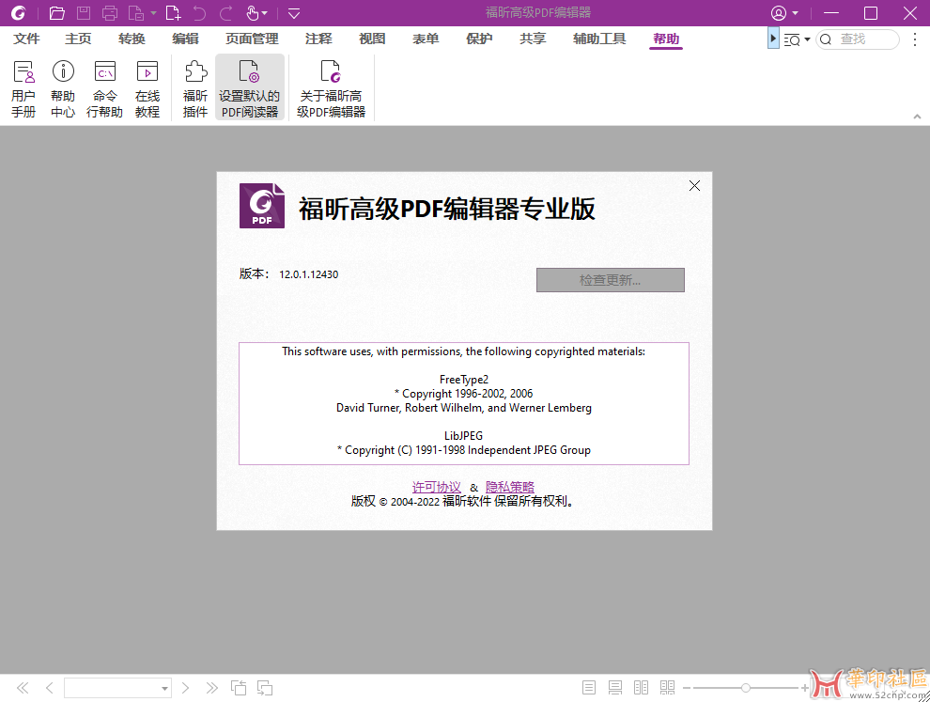The width and height of the screenshot is (930, 702).
Task: Click the Foxit logo in title bar
Action: [19, 12]
